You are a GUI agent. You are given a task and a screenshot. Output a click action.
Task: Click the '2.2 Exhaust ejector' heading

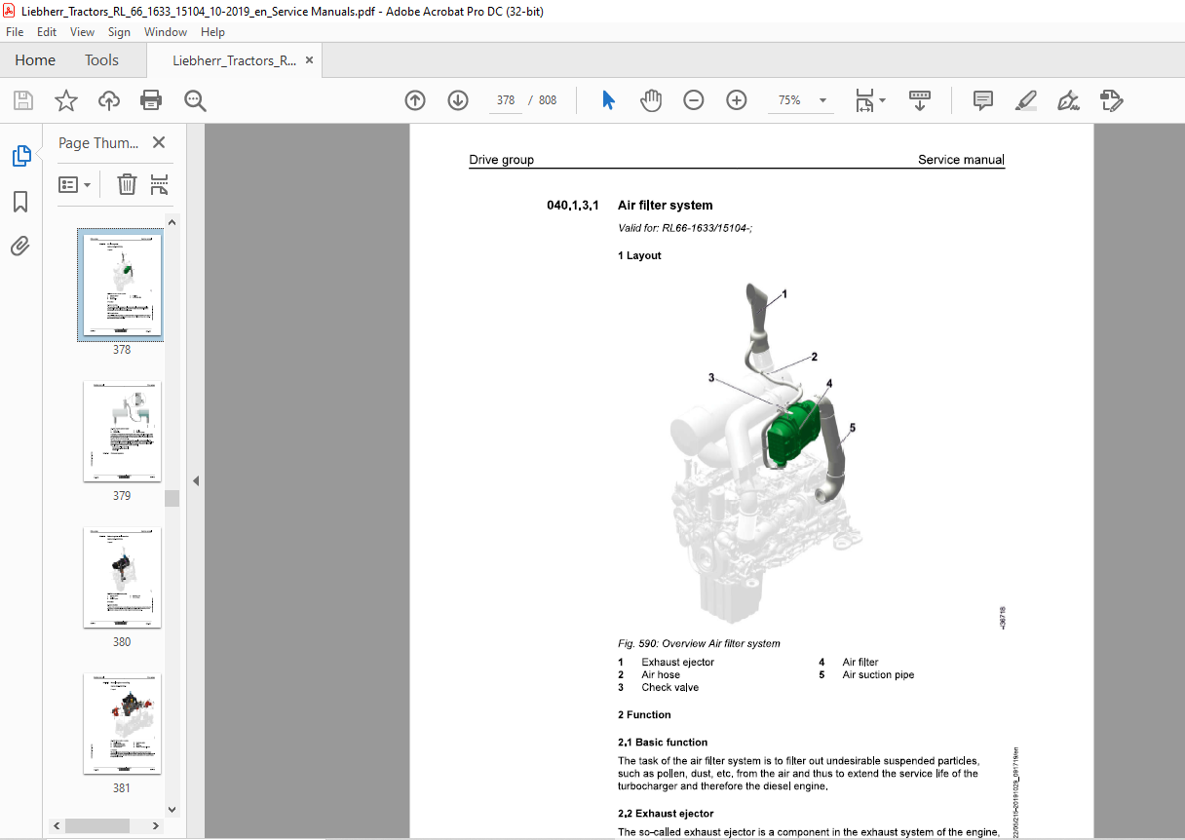click(x=666, y=813)
